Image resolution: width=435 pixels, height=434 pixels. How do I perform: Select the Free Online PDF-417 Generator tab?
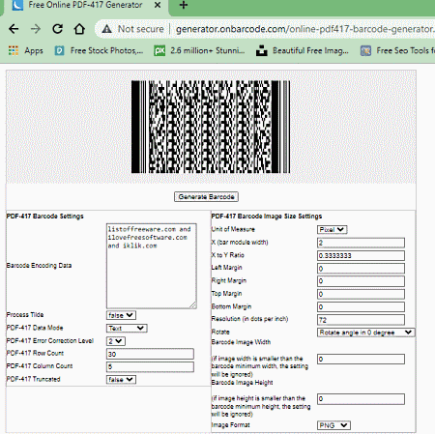point(85,5)
